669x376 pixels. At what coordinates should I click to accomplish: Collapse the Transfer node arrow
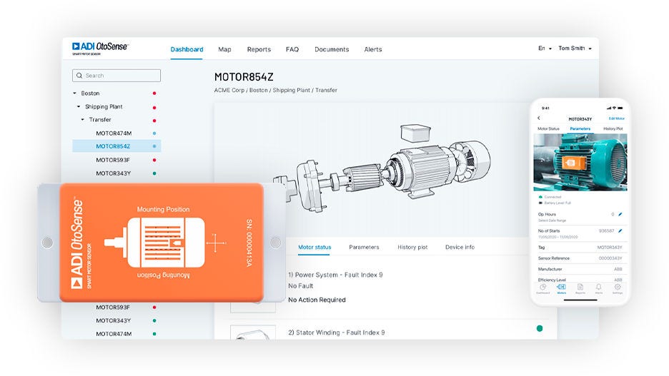point(83,120)
